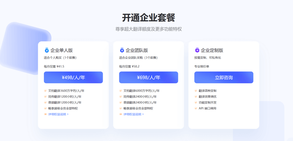The image size is (293, 141).
Task: Click the 企业定制版 plan title
Action: pos(212,50)
